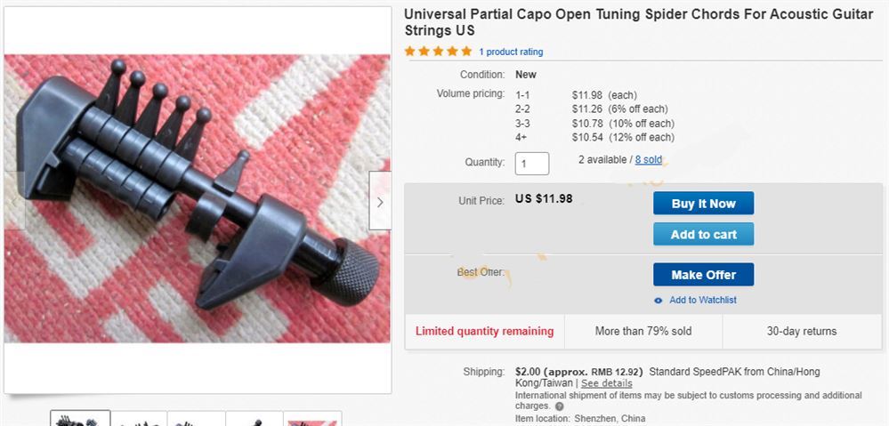Click the next image arrow on product photo
This screenshot has width=889, height=426.
380,201
